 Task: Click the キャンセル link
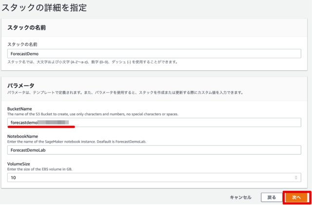(x=240, y=197)
